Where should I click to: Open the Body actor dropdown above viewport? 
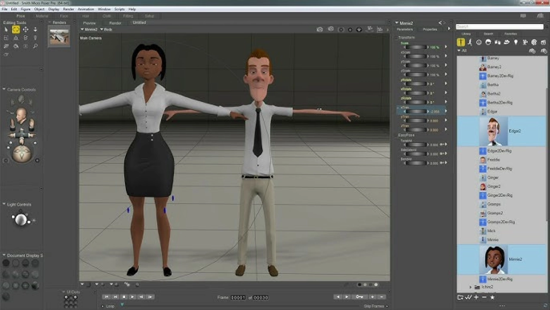tap(106, 30)
